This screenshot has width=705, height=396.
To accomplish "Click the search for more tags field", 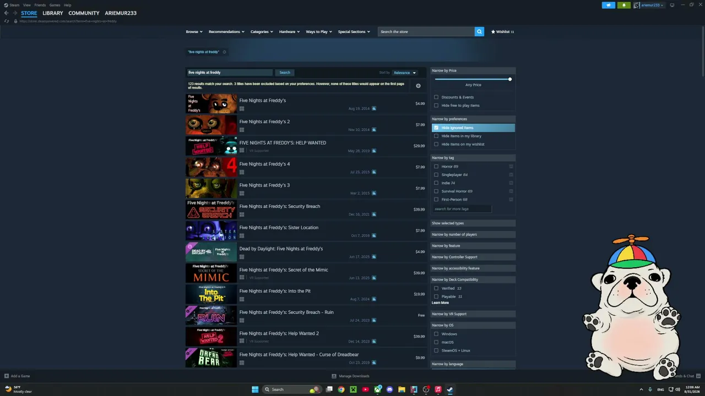I will [462, 209].
